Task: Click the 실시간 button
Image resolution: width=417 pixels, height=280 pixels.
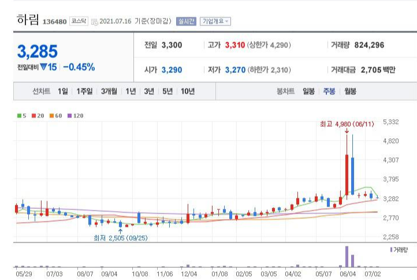Action: point(186,21)
